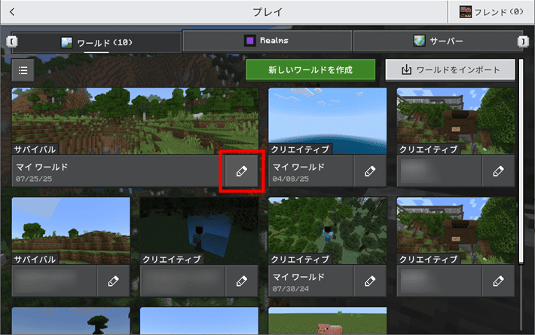Click the フレンド avatar icon
This screenshot has width=535, height=335.
466,11
